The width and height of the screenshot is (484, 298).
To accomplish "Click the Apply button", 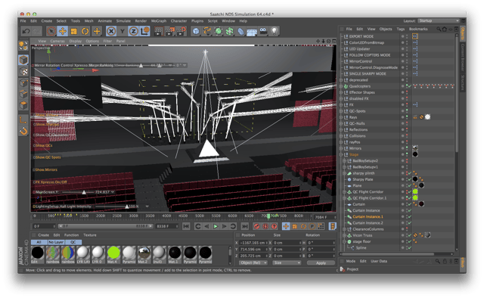I will coord(321,262).
